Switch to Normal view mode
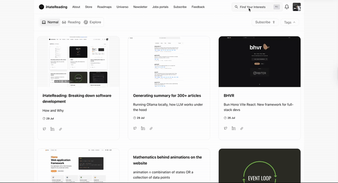This screenshot has width=338, height=183. 50,22
